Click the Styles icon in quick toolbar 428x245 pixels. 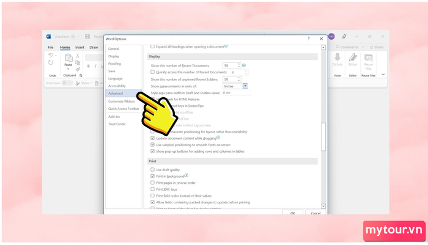(78, 83)
